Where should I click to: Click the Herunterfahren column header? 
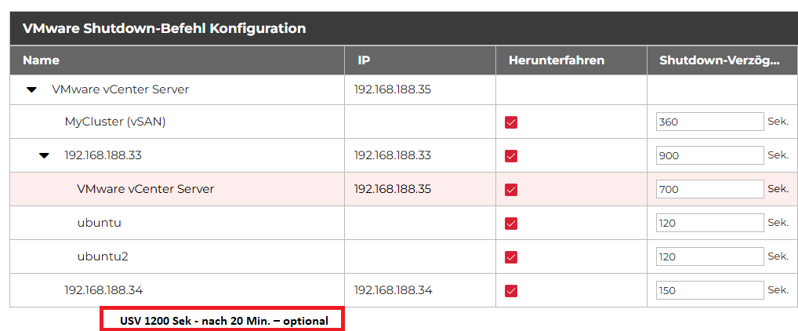click(x=556, y=60)
